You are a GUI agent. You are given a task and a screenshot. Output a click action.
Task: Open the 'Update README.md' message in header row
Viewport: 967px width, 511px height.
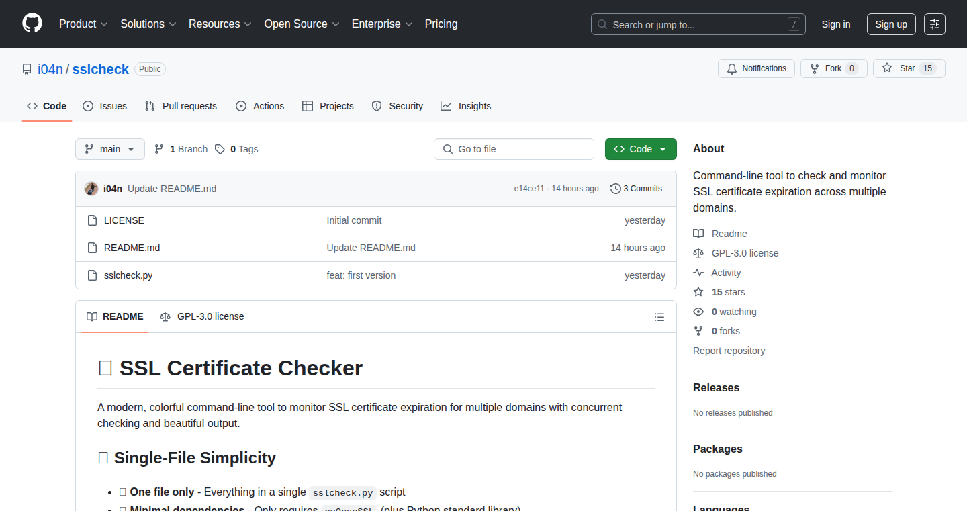172,189
